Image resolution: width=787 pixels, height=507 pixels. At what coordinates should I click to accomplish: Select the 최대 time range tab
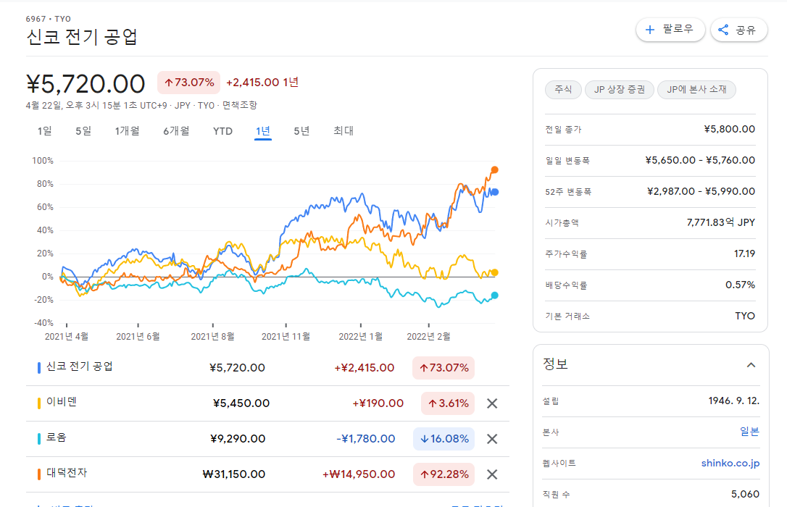click(343, 131)
